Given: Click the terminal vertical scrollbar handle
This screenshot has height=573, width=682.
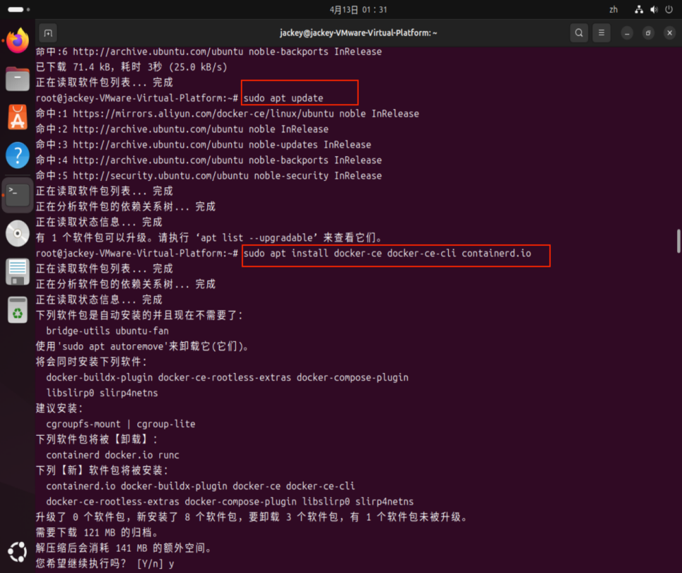Looking at the screenshot, I should pos(678,241).
